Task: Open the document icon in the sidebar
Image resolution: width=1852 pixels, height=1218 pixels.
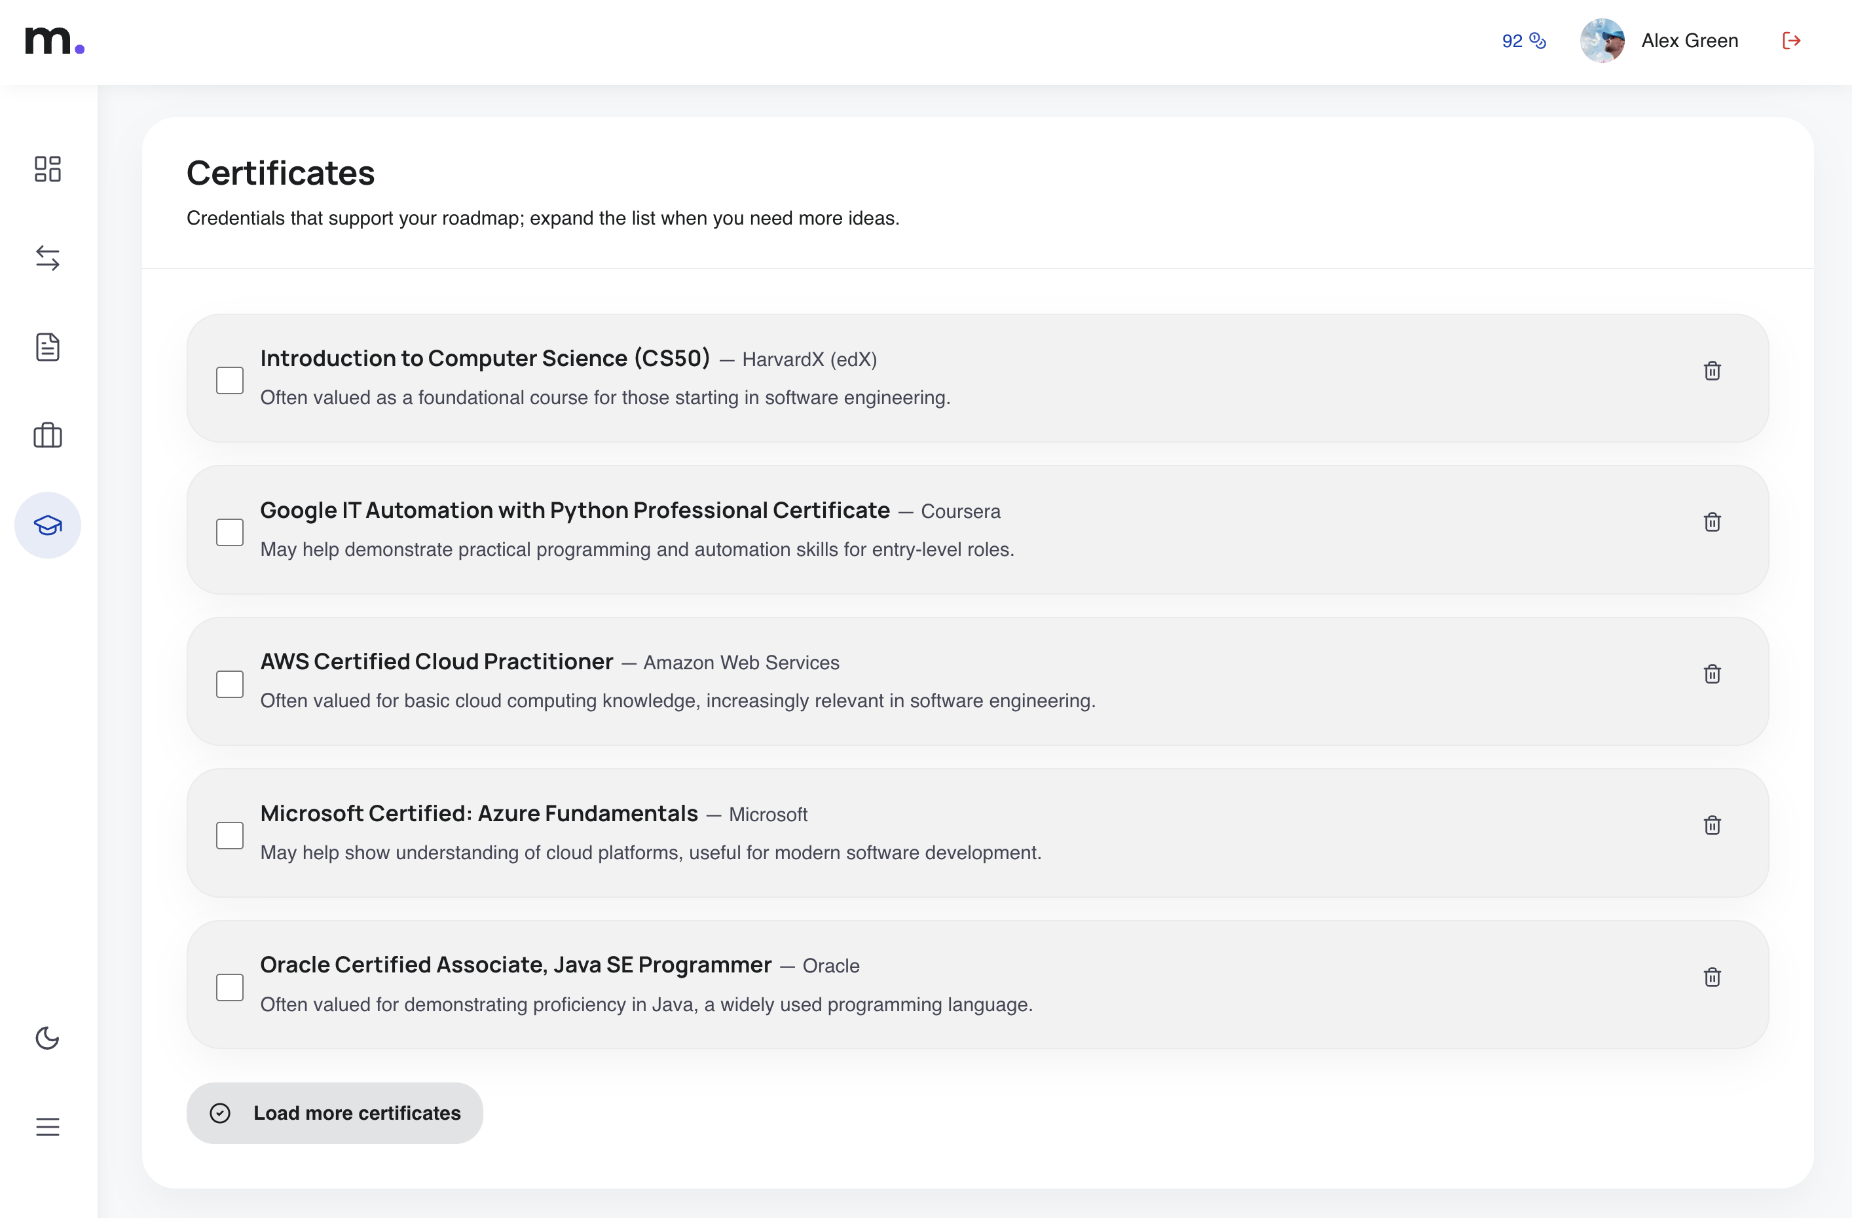Action: (x=47, y=348)
